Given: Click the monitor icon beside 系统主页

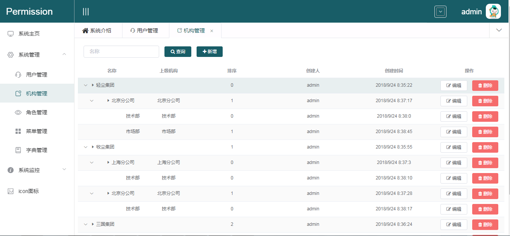Looking at the screenshot, I should pyautogui.click(x=11, y=34).
